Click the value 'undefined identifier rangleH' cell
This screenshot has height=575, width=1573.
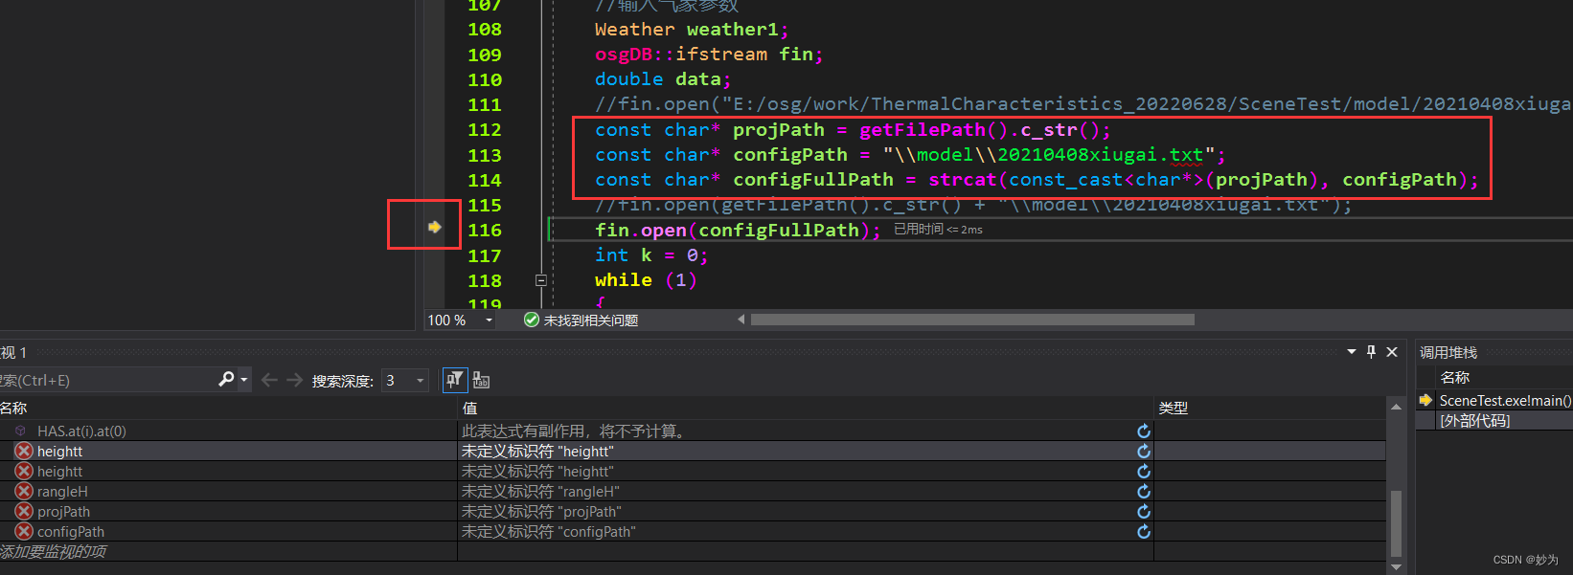540,492
